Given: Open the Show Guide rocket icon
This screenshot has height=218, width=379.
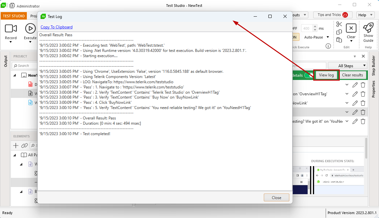Looking at the screenshot, I should click(369, 27).
